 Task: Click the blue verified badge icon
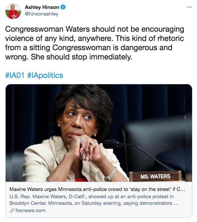pos(63,7)
